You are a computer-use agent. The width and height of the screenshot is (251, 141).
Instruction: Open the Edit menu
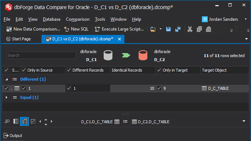coord(19,19)
